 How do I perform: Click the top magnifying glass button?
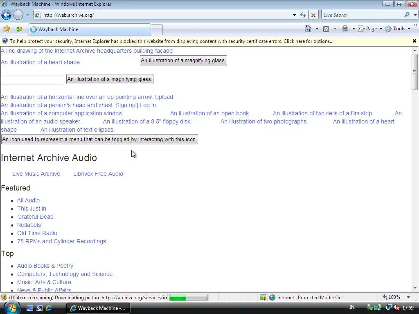point(183,61)
